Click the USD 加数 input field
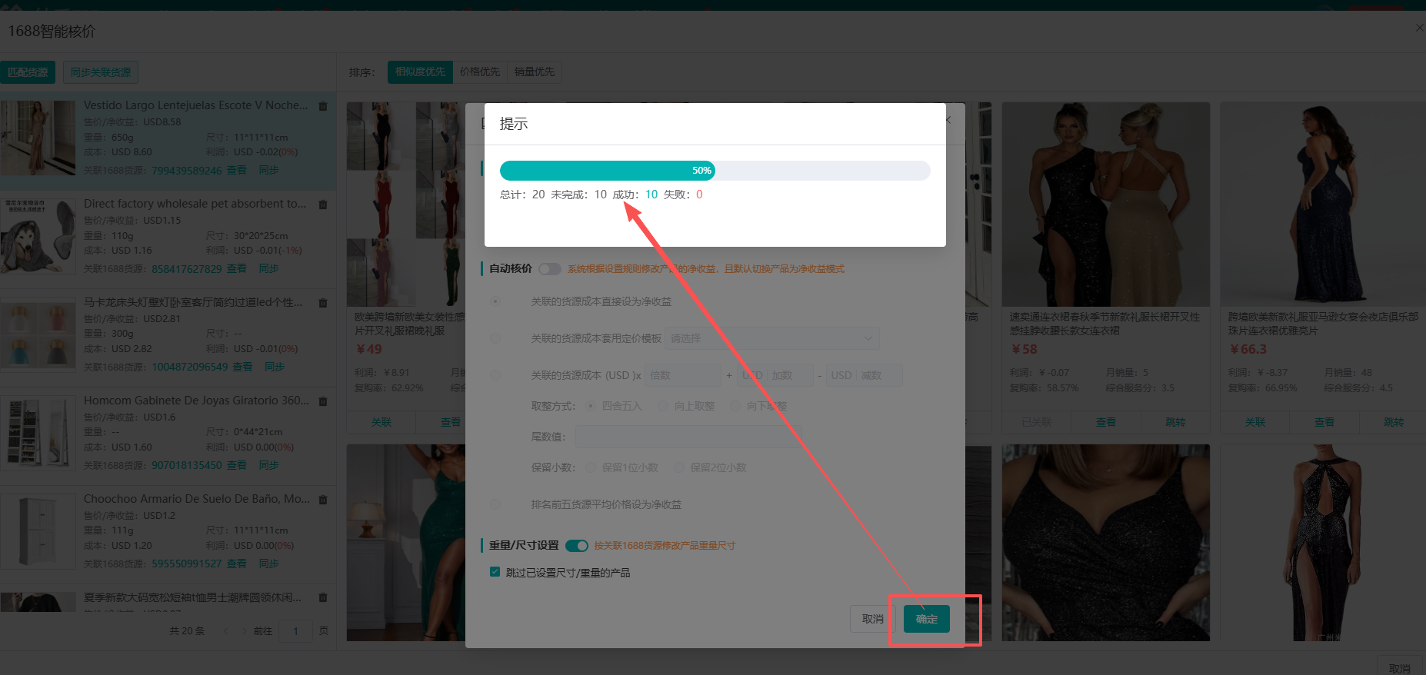This screenshot has width=1426, height=675. coord(775,375)
